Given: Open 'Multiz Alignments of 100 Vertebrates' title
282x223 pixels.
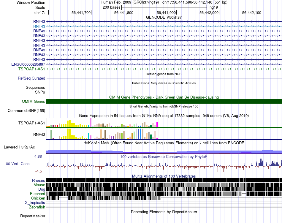Looking at the screenshot, I should tap(164, 176).
